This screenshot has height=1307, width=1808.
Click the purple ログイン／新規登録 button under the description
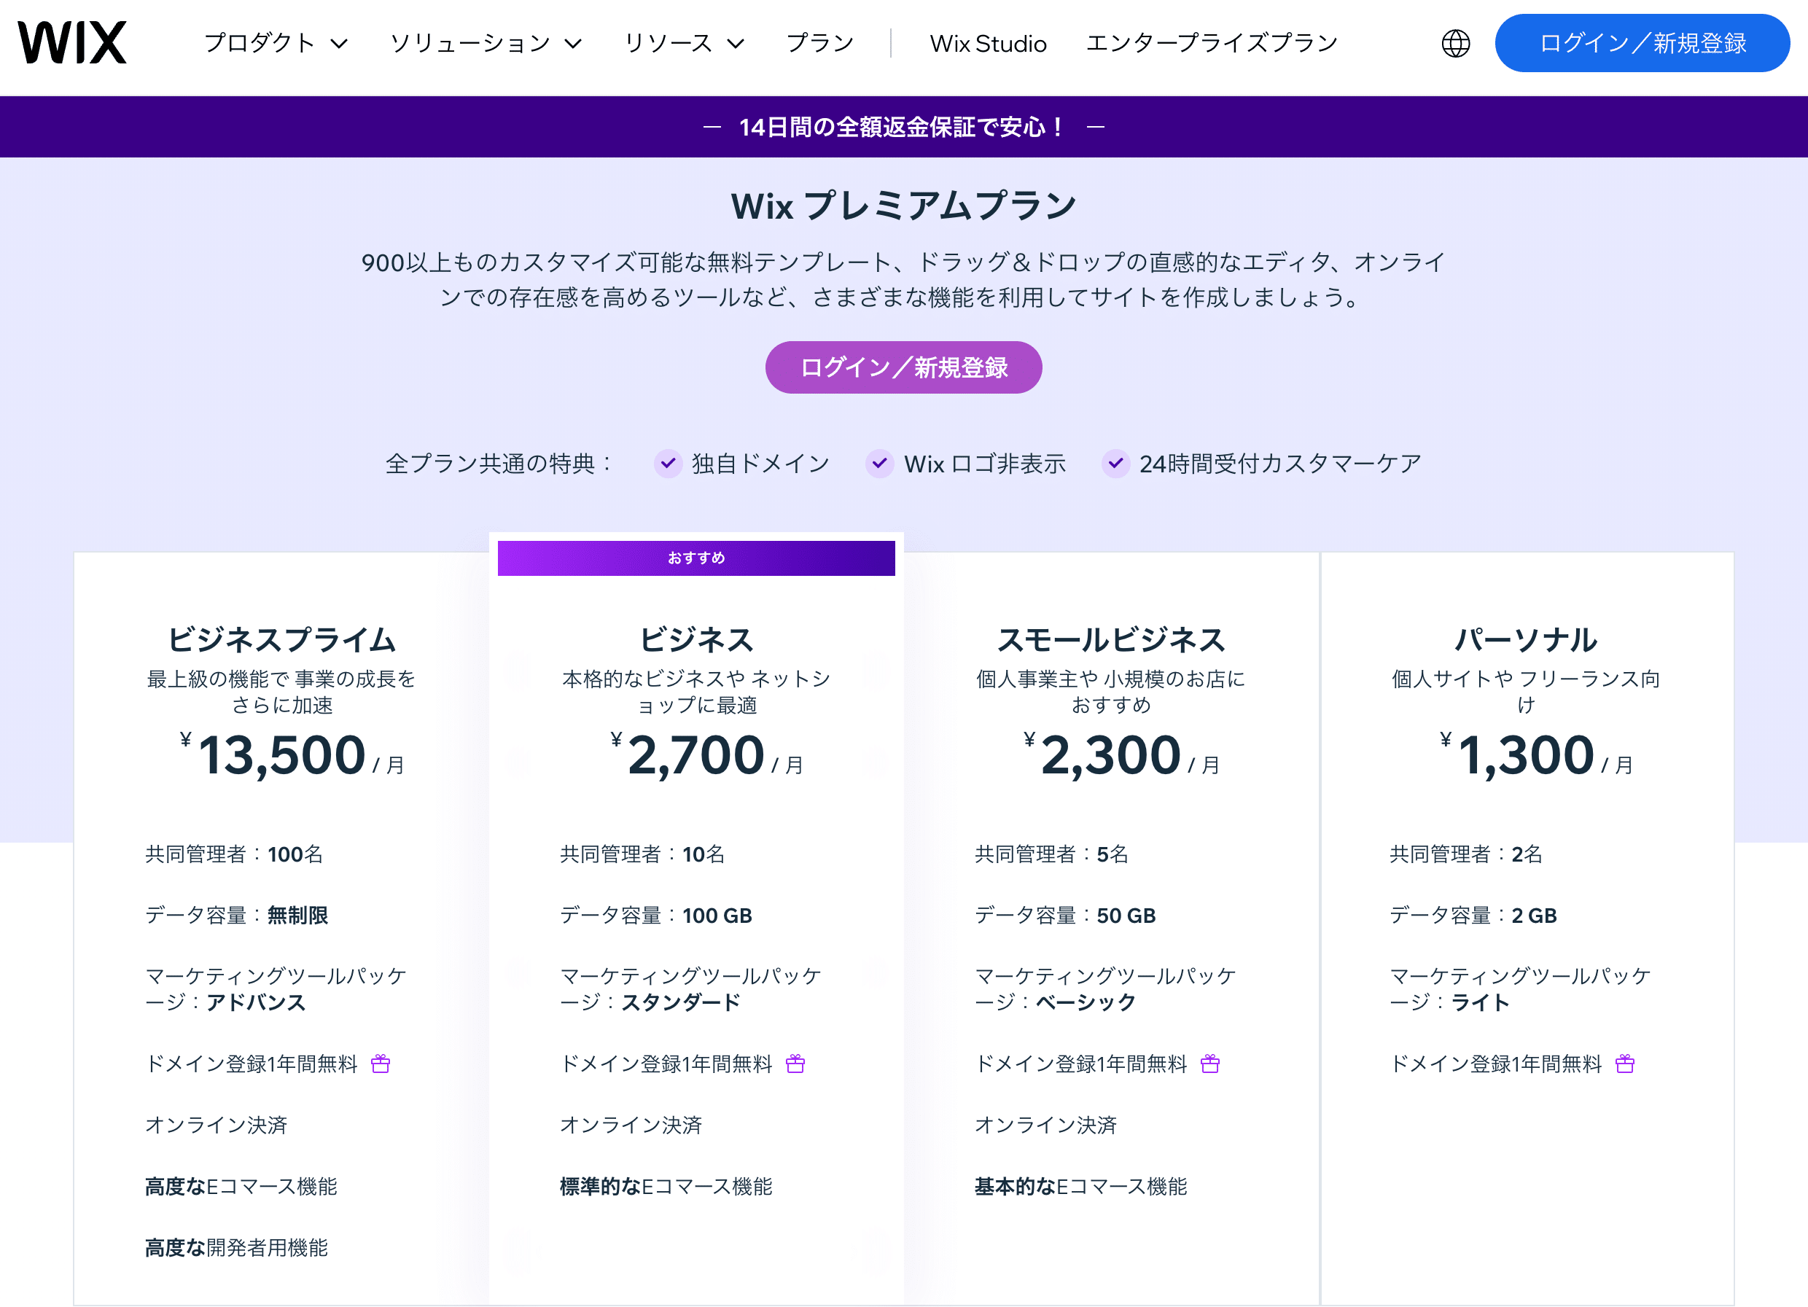(x=903, y=367)
